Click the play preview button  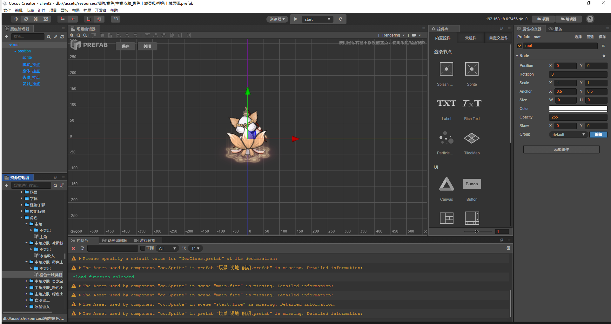point(296,19)
